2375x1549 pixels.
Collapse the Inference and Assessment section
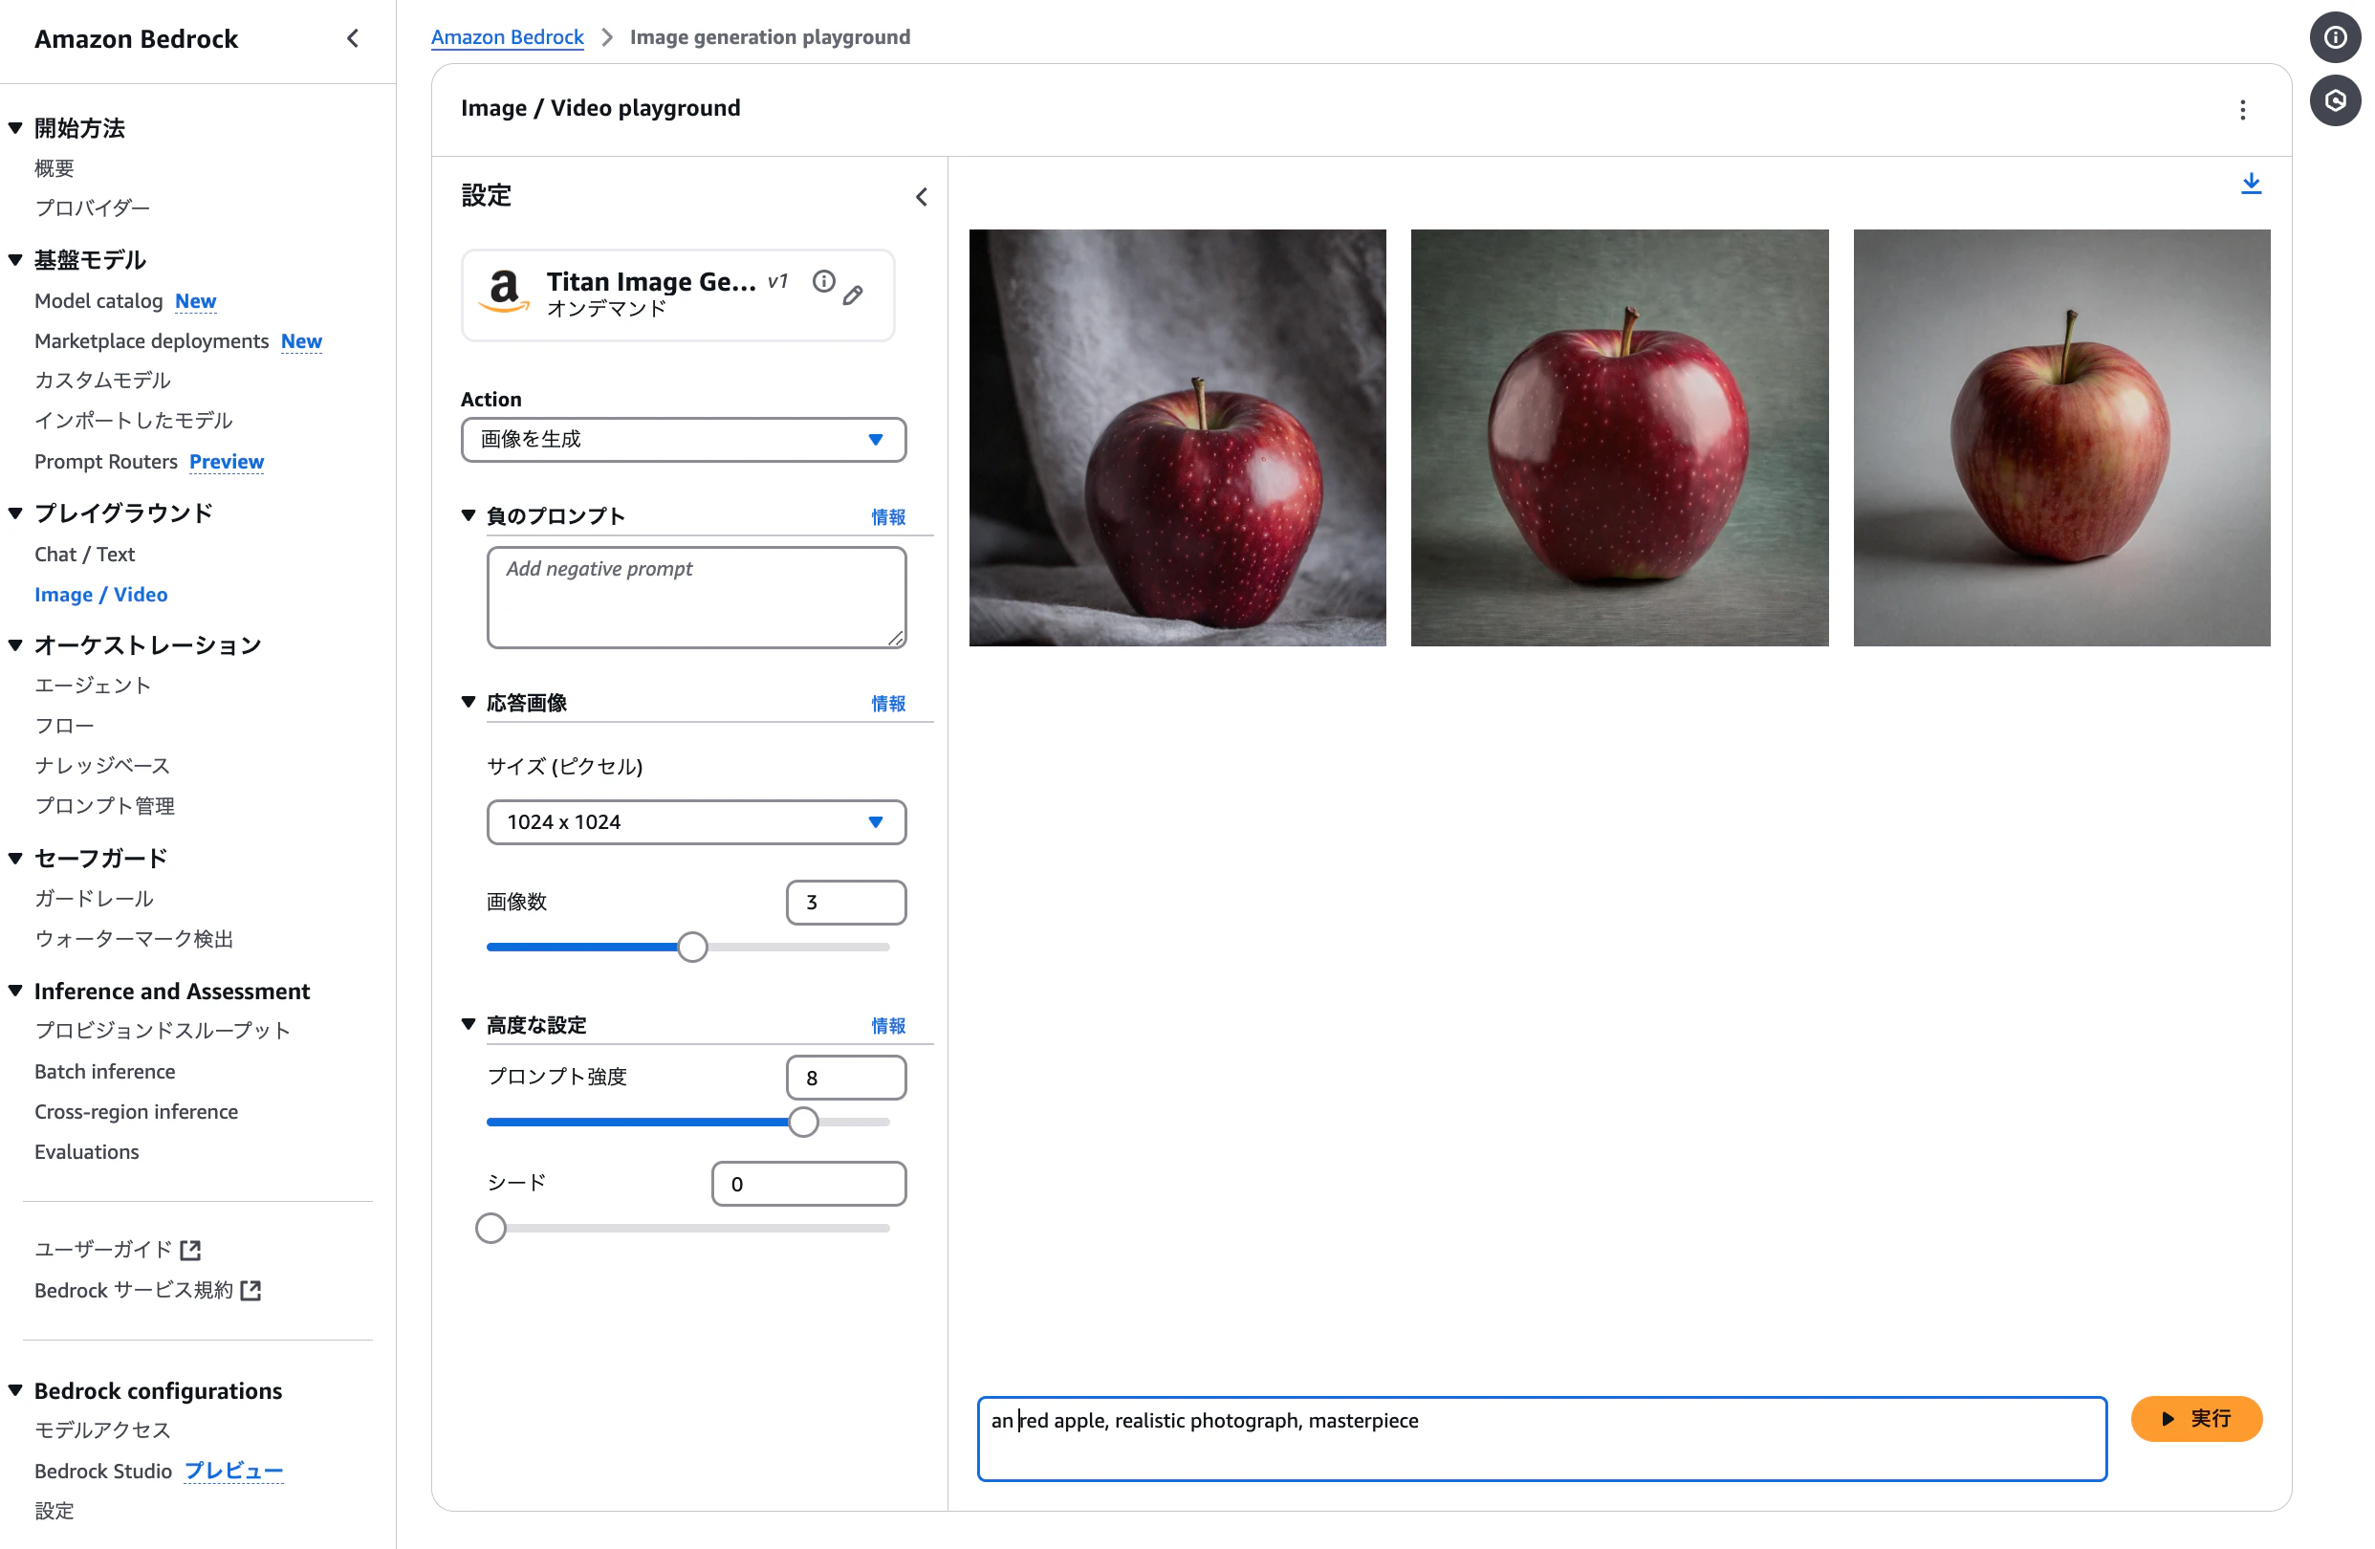15,990
